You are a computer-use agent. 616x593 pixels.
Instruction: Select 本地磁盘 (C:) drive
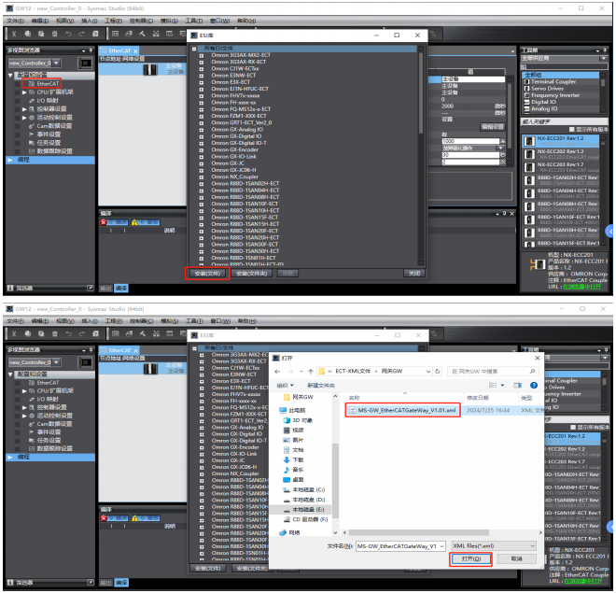coord(308,490)
